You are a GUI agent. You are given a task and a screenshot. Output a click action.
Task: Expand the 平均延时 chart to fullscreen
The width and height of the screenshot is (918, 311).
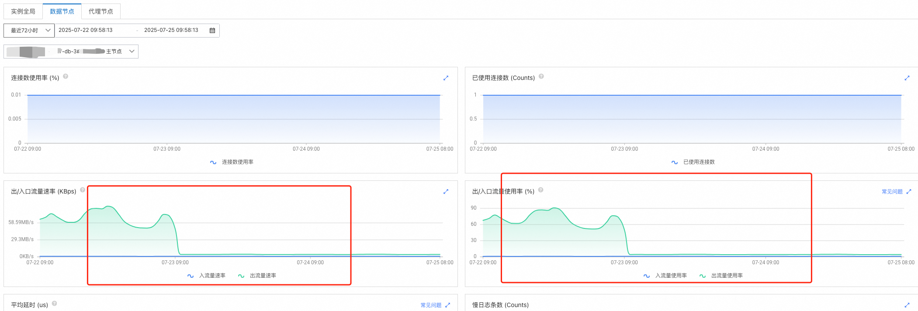tap(447, 305)
